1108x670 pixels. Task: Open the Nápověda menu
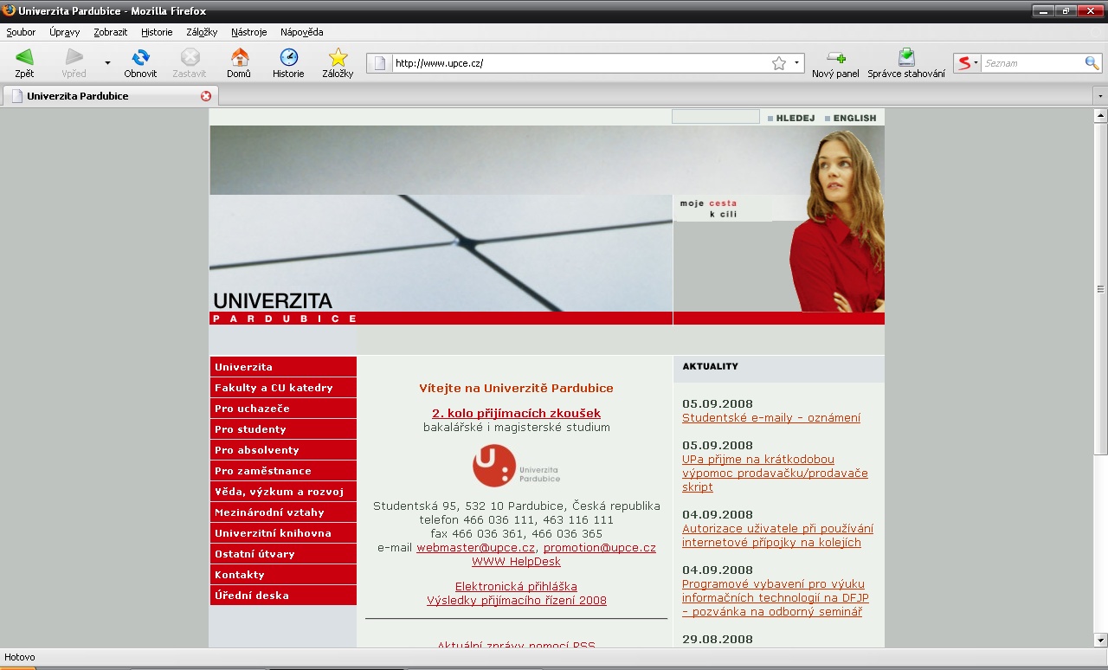pyautogui.click(x=302, y=32)
